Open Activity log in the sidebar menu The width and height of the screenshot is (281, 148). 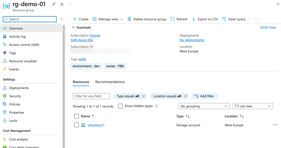[x=17, y=36]
